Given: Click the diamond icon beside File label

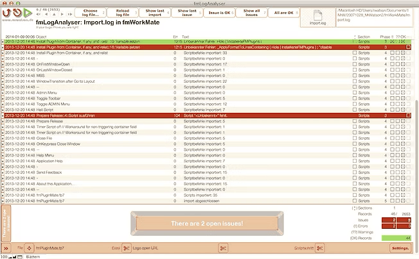Looking at the screenshot, I should pyautogui.click(x=29, y=248).
